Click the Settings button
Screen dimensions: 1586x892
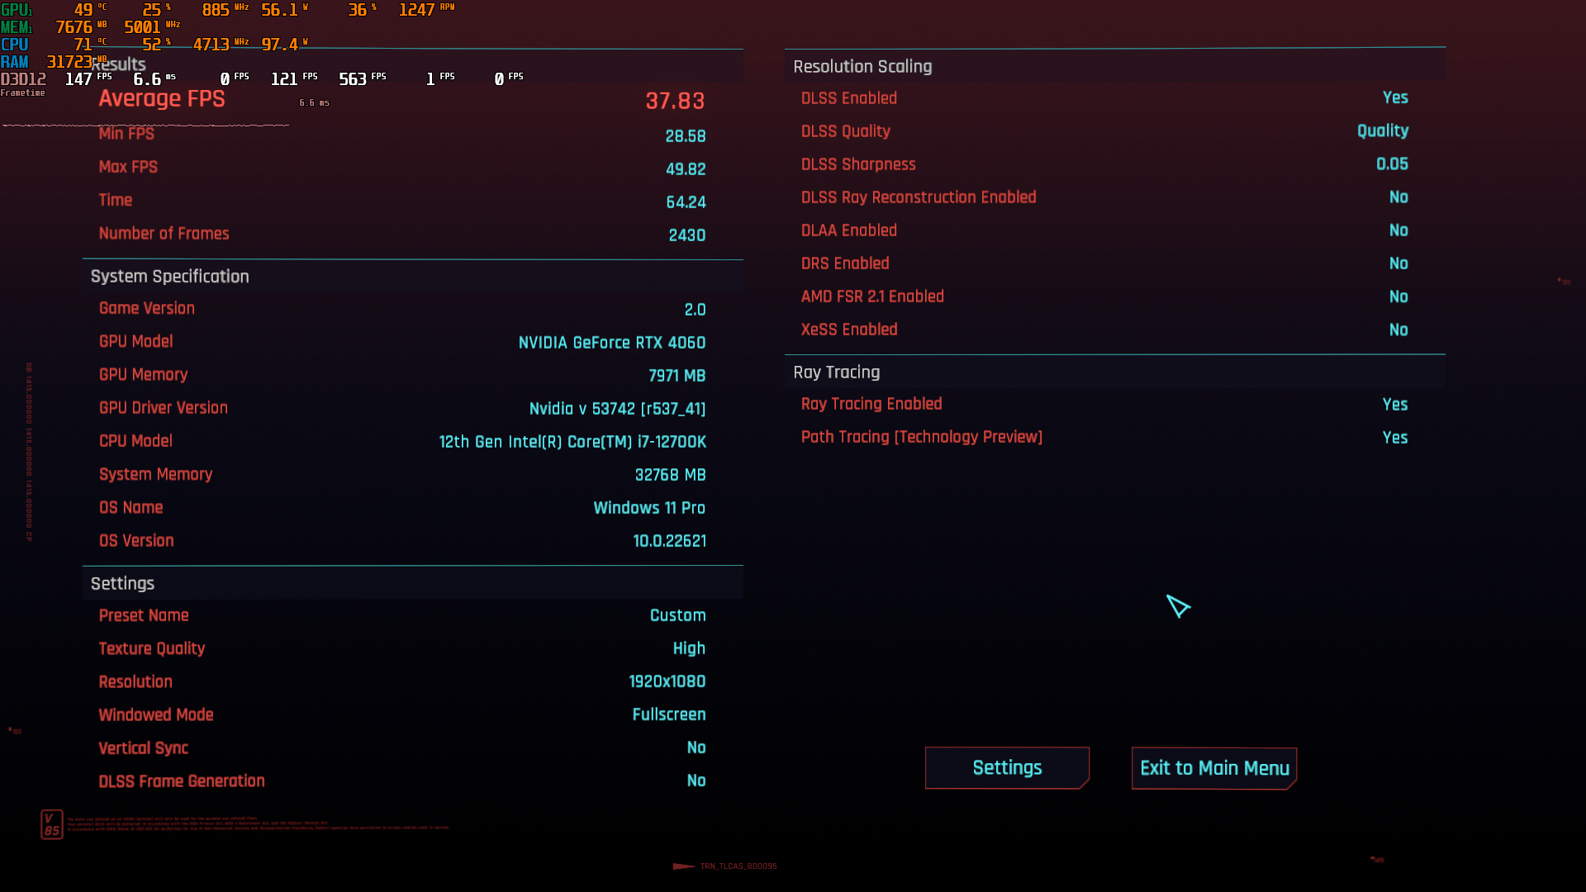1007,768
